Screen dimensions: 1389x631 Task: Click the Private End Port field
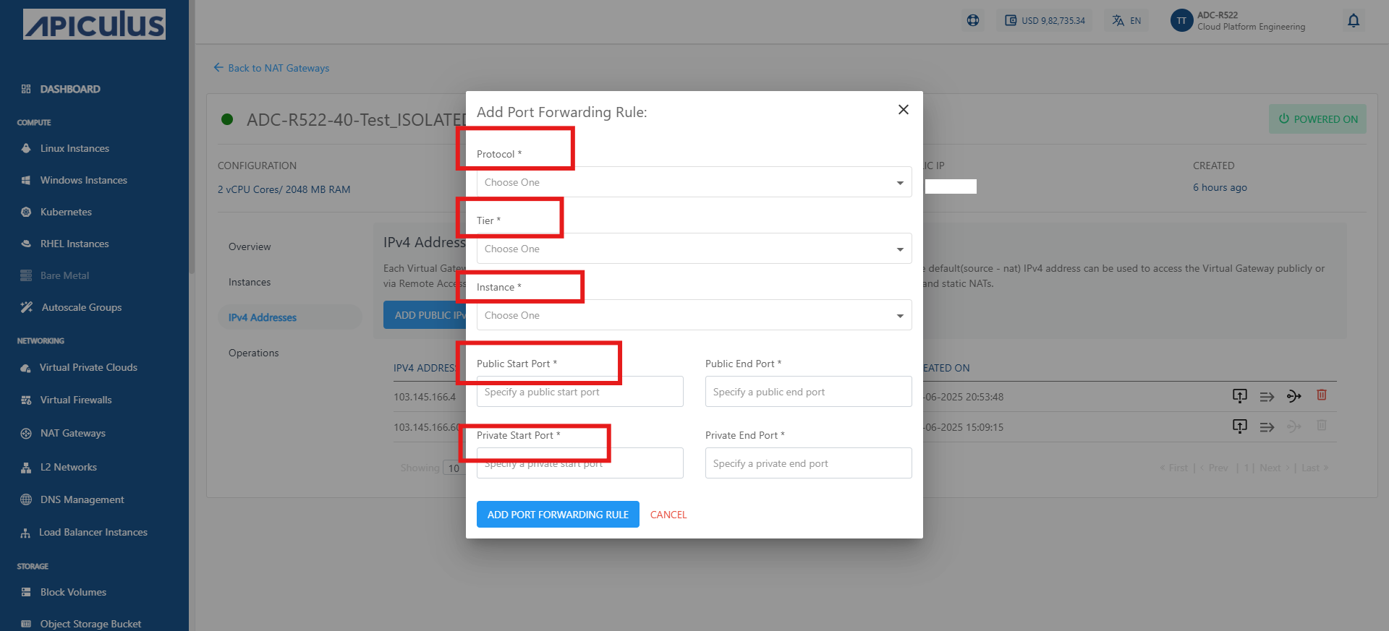[808, 463]
